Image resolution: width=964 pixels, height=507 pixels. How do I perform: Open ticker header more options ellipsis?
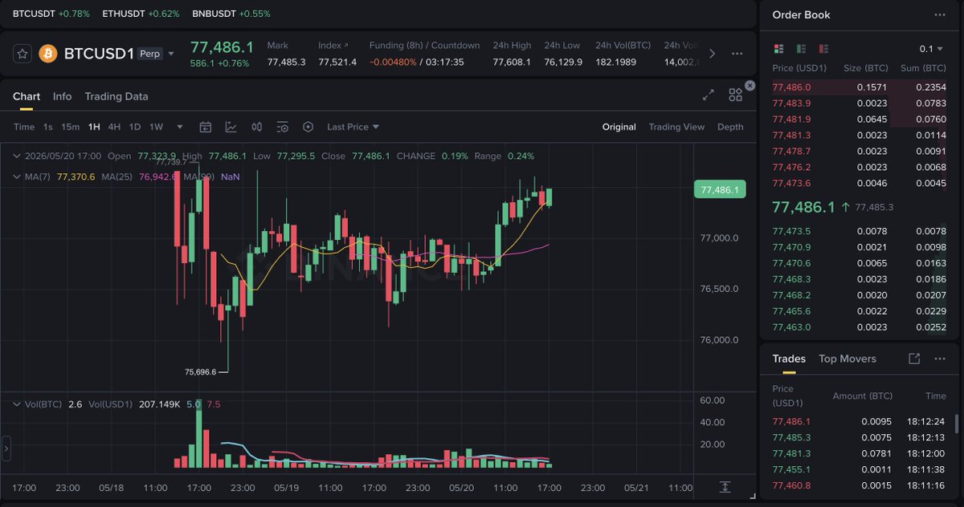737,54
